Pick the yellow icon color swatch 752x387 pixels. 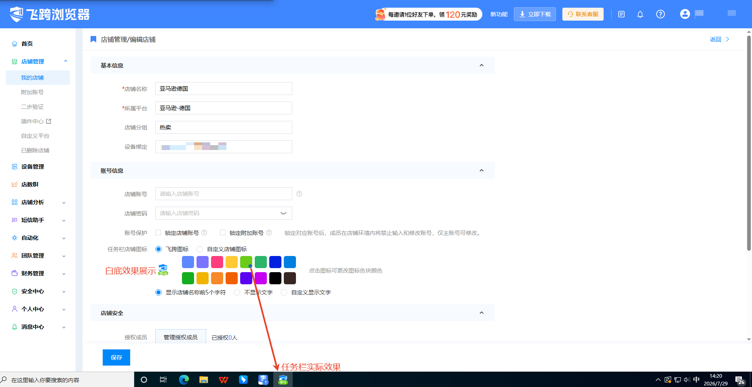pyautogui.click(x=232, y=262)
